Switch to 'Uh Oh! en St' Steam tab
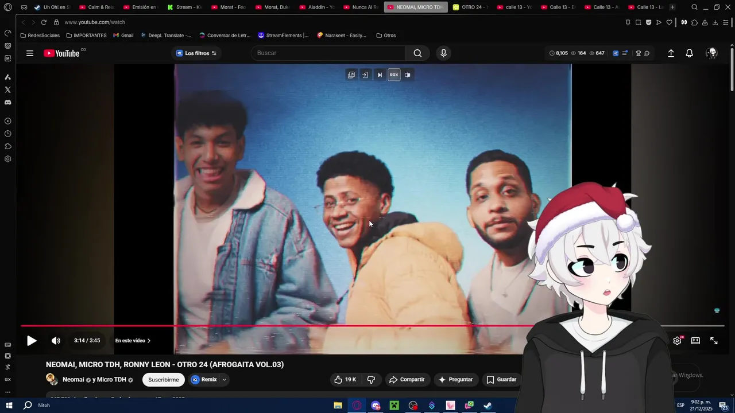This screenshot has height=413, width=735. (x=52, y=7)
